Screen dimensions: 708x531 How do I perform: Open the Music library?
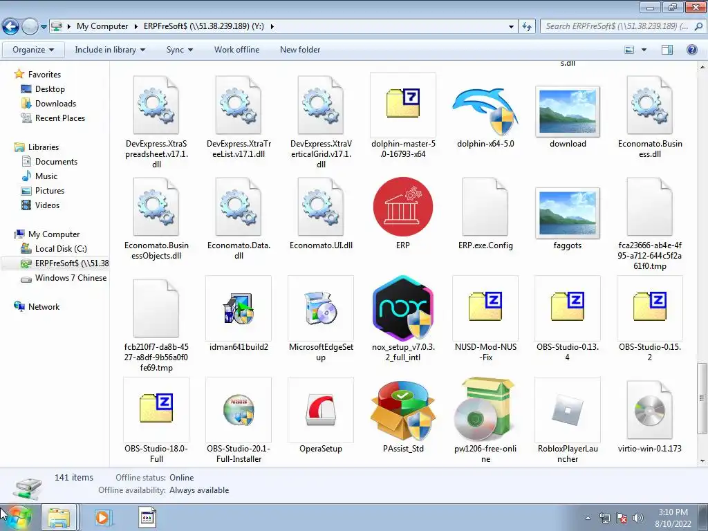point(39,176)
